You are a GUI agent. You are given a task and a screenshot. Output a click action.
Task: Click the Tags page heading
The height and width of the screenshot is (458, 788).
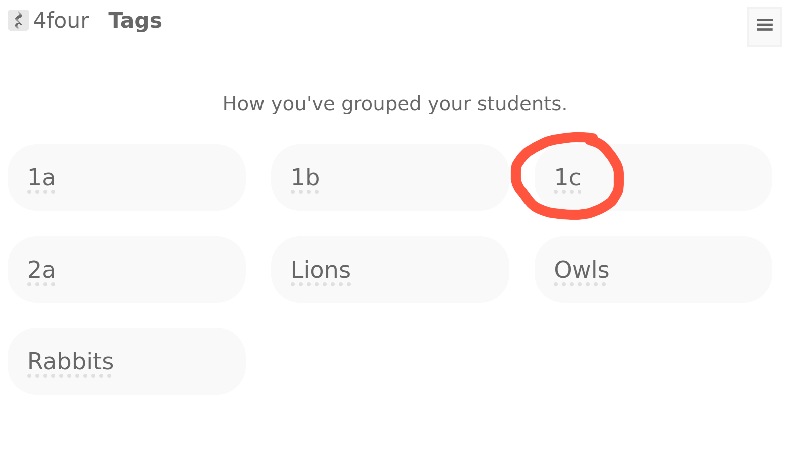pos(135,21)
